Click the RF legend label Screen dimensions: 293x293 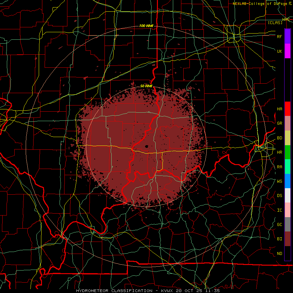(x=280, y=36)
